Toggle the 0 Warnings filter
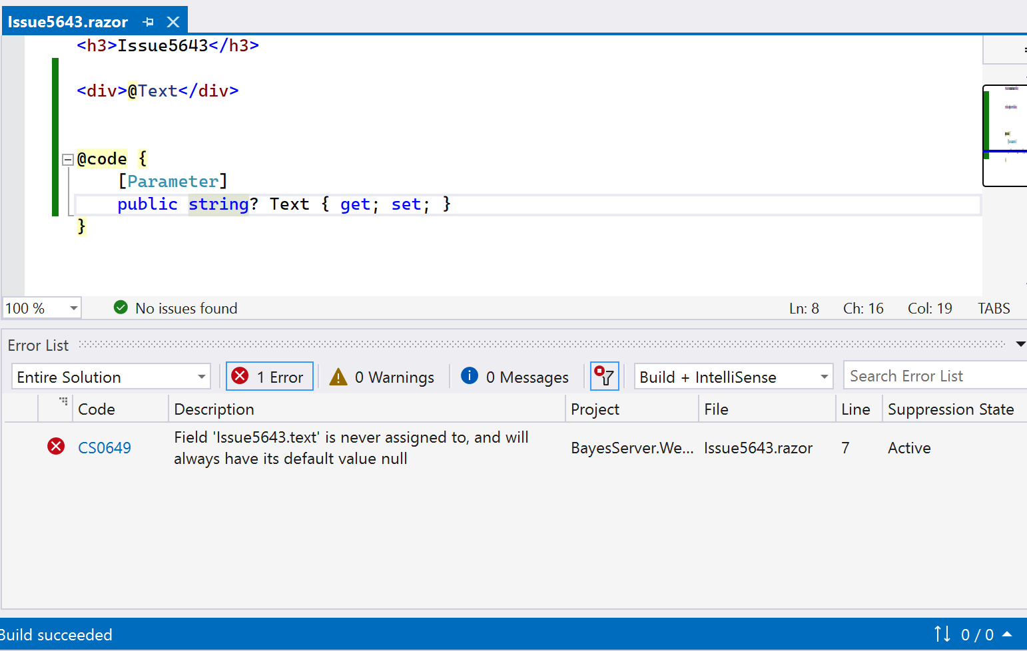Viewport: 1027px width, 651px height. (x=382, y=377)
